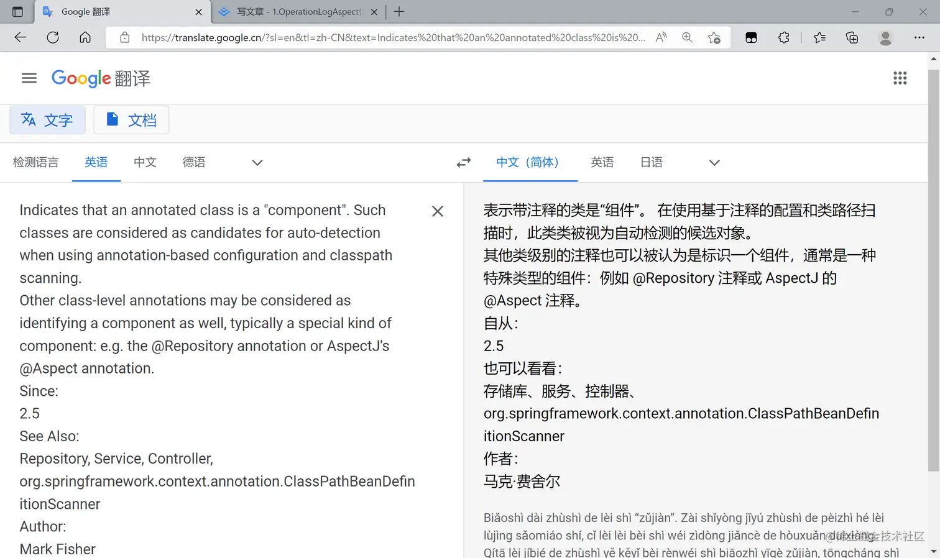Click the scrollbar up arrow
The width and height of the screenshot is (940, 558).
[x=933, y=58]
